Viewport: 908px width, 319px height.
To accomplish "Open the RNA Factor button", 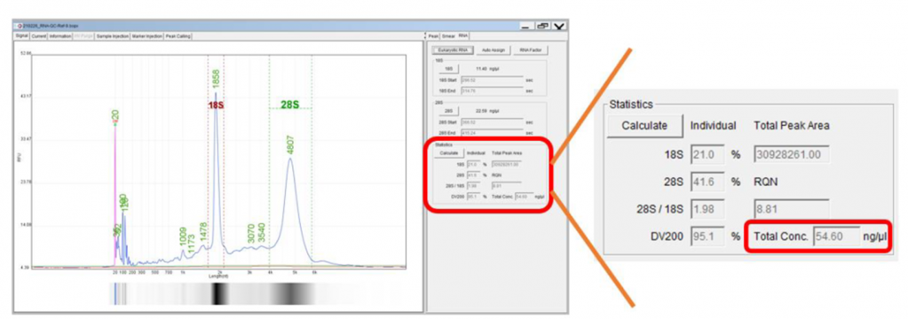I will (x=531, y=51).
